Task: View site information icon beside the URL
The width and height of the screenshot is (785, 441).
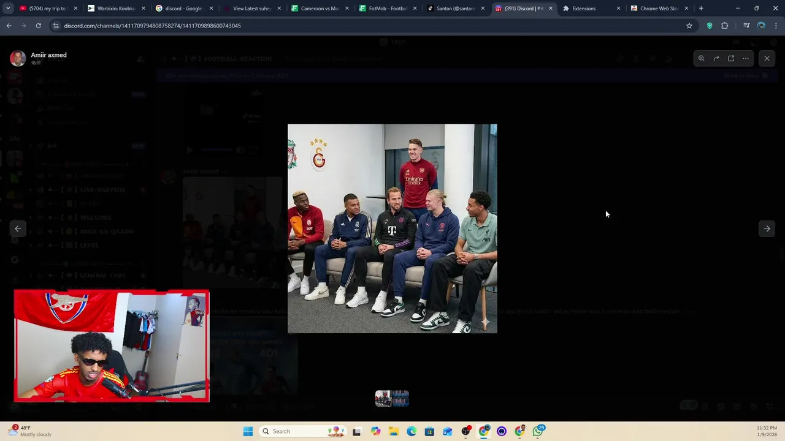Action: (x=56, y=26)
